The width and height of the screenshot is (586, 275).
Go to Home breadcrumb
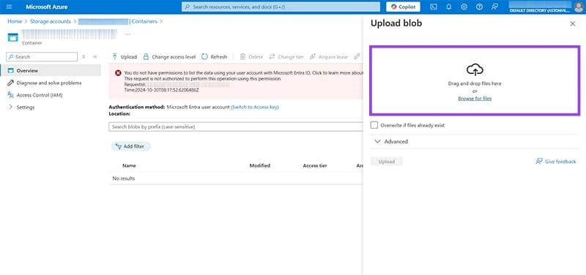(15, 21)
